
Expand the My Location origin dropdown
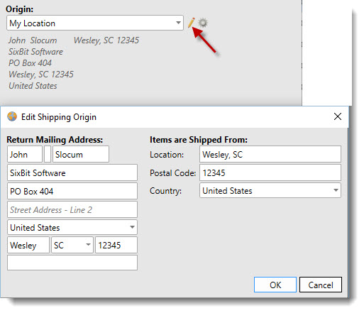tap(95, 23)
